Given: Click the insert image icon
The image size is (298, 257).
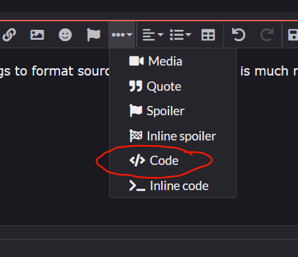Looking at the screenshot, I should click(37, 34).
